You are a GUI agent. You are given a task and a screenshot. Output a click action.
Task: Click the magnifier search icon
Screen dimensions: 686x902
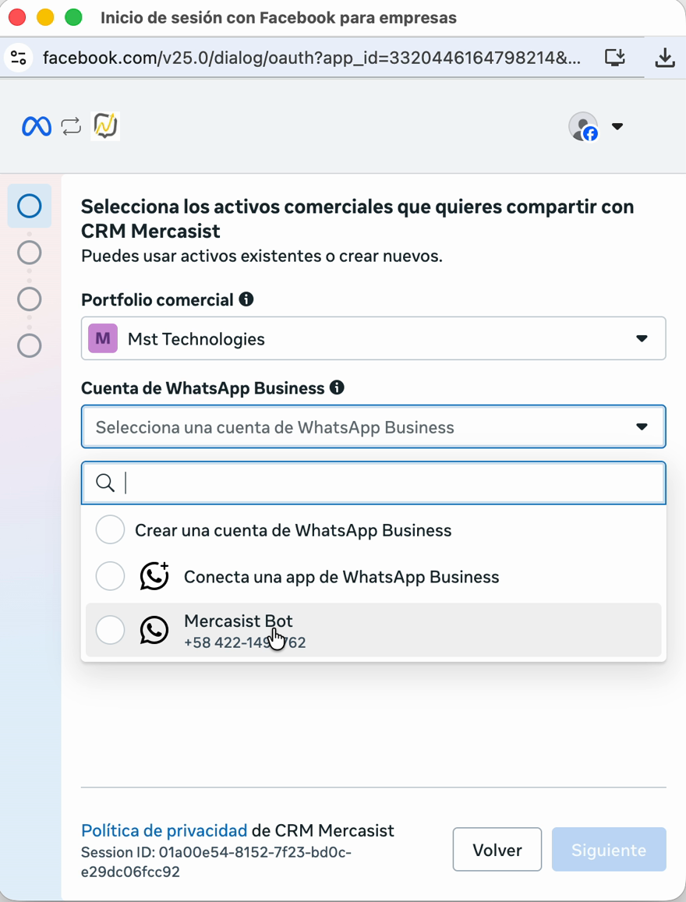[105, 483]
